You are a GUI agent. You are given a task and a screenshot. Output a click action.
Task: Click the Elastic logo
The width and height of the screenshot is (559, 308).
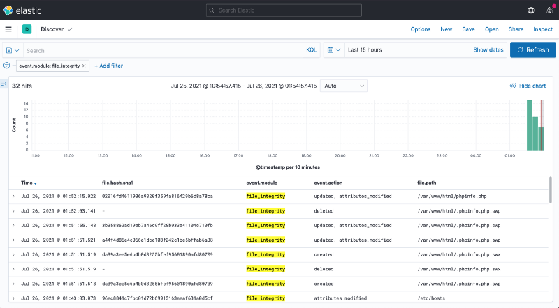pyautogui.click(x=22, y=10)
